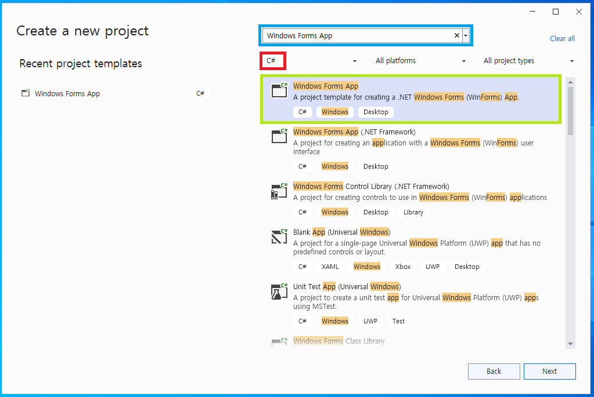The image size is (594, 397).
Task: Open the search history dropdown arrow
Action: (466, 35)
